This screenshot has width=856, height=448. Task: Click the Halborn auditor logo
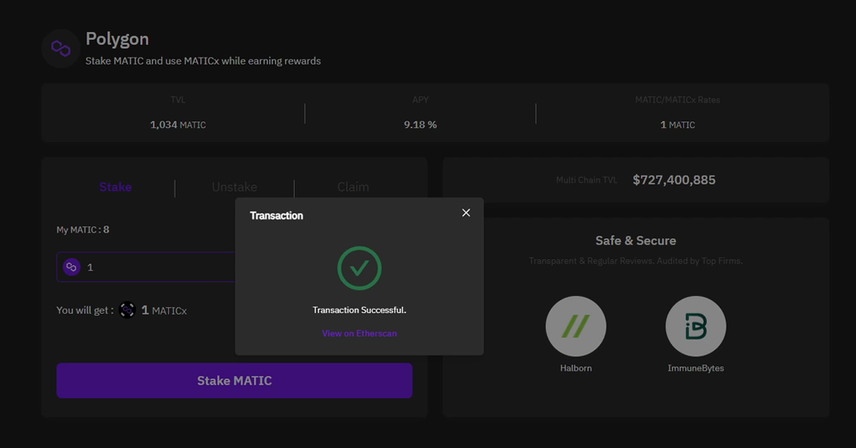click(x=576, y=327)
